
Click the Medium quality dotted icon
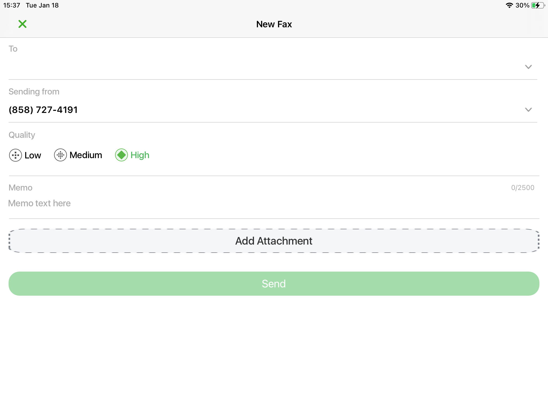[60, 155]
